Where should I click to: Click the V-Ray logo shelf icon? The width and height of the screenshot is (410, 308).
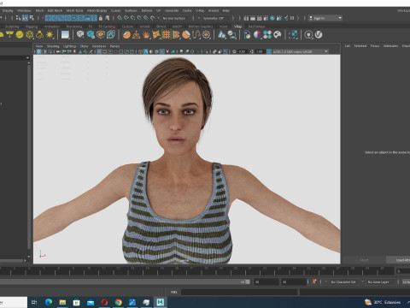(319, 35)
